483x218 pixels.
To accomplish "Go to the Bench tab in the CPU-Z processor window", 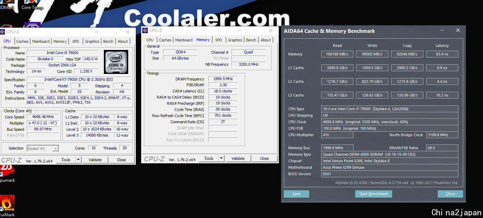I will (108, 41).
